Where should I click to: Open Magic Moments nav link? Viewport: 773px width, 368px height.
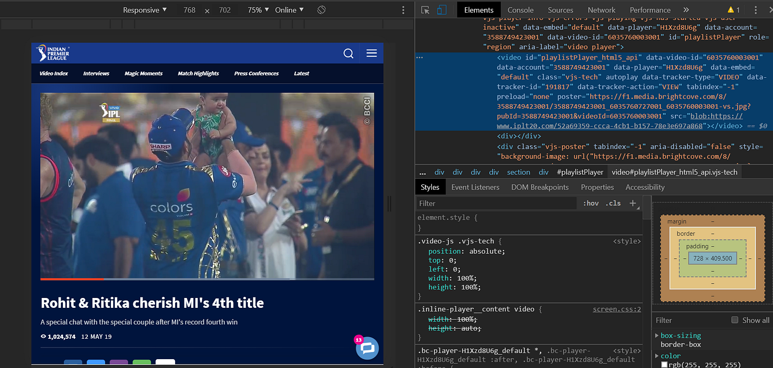[x=144, y=73]
